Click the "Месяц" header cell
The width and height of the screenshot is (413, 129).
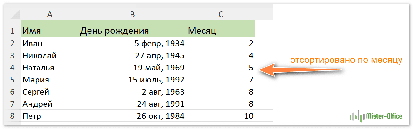(x=221, y=31)
